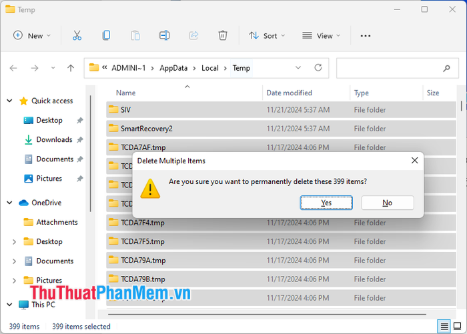The width and height of the screenshot is (467, 334).
Task: Open recent locations dropdown arrow
Action: coord(53,68)
